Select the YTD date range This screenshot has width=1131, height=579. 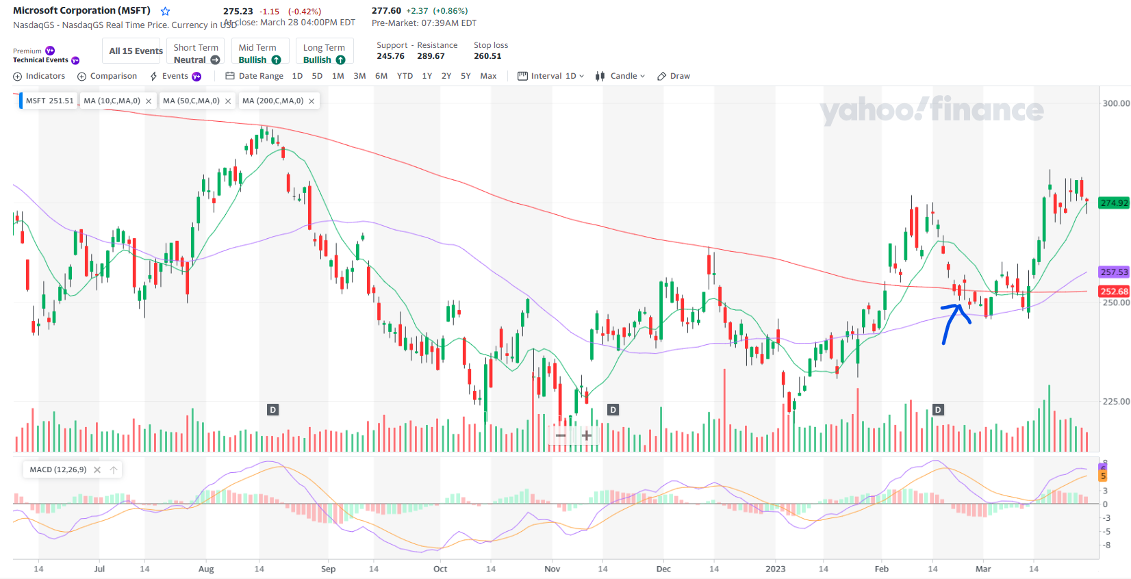pyautogui.click(x=405, y=76)
